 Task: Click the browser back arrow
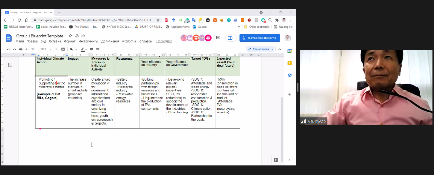(x=5, y=20)
